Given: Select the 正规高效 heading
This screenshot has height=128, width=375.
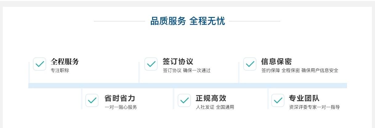Looking at the screenshot, I should [x=211, y=98].
